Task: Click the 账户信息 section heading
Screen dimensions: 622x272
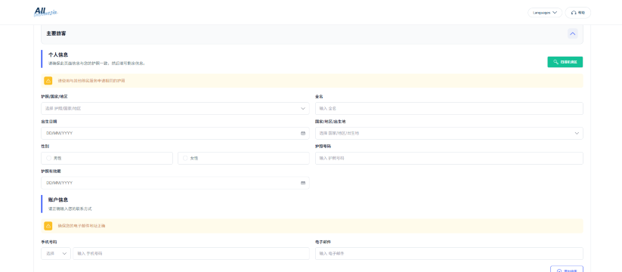Action: coord(58,199)
